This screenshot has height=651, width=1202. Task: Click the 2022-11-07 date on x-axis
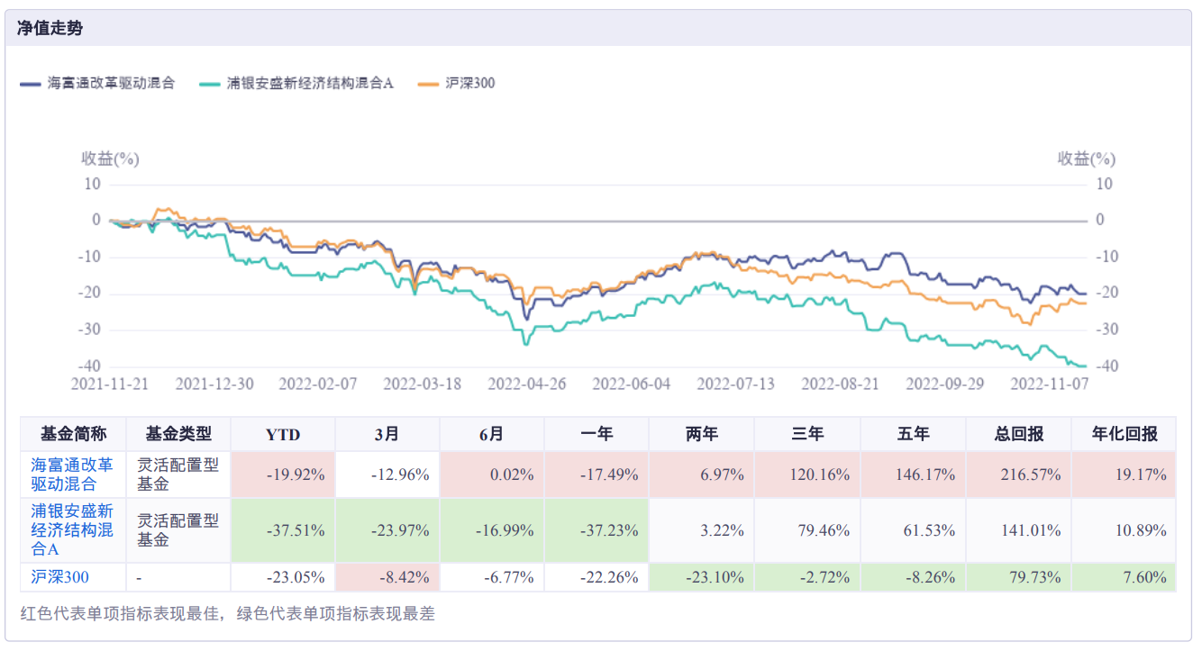pos(1048,384)
